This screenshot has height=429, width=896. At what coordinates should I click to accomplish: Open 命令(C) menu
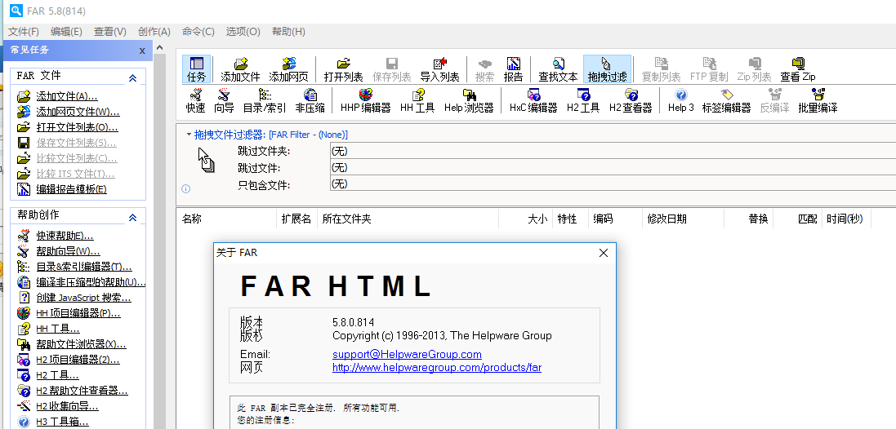coord(198,31)
